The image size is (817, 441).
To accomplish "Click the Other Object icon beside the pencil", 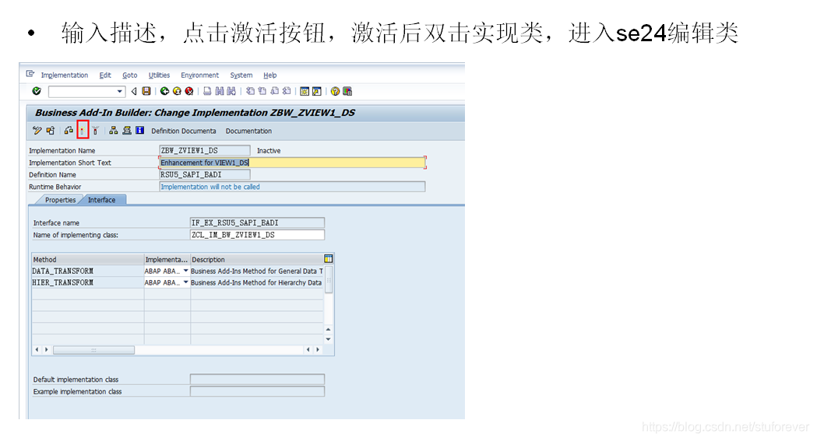I will pyautogui.click(x=51, y=131).
